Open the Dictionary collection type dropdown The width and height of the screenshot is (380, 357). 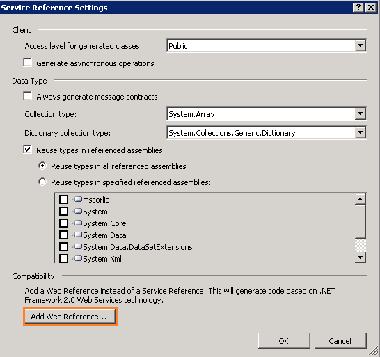pos(361,132)
